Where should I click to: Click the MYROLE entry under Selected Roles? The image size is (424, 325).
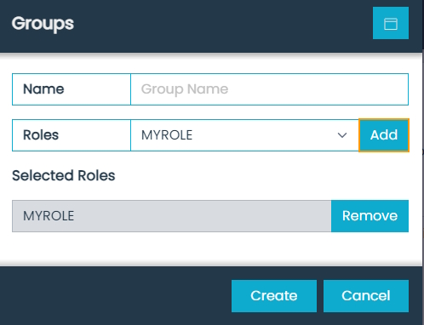(x=171, y=216)
